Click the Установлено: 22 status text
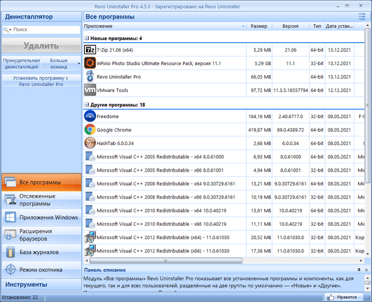The width and height of the screenshot is (372, 302). [x=19, y=297]
